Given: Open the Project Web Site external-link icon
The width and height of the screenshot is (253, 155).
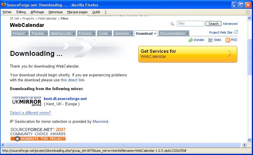Looking at the screenshot, I should coord(236,32).
